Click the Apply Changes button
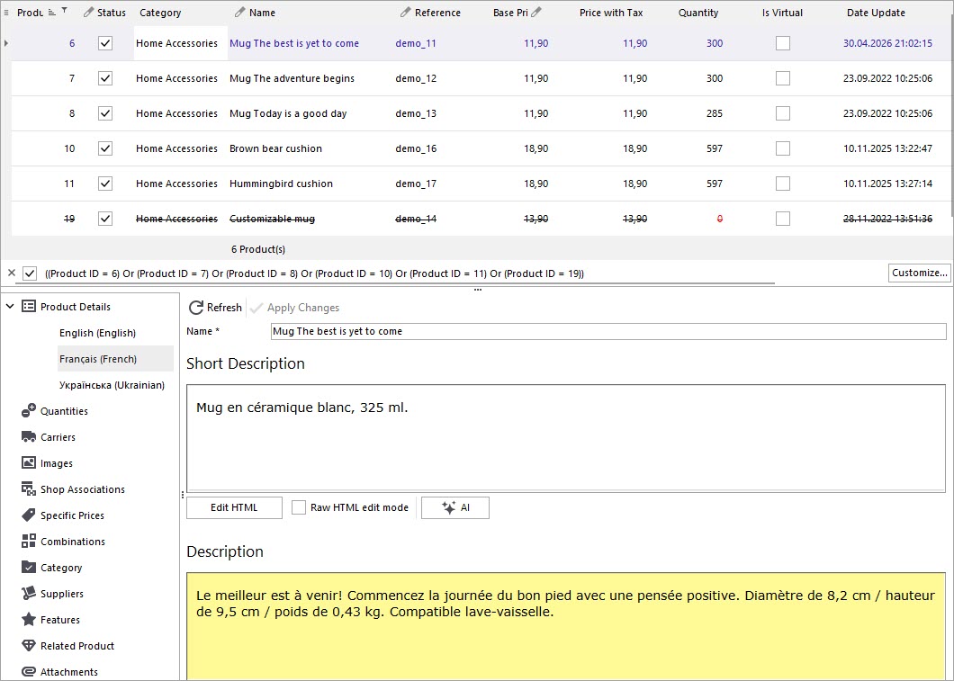The width and height of the screenshot is (954, 681). [295, 308]
